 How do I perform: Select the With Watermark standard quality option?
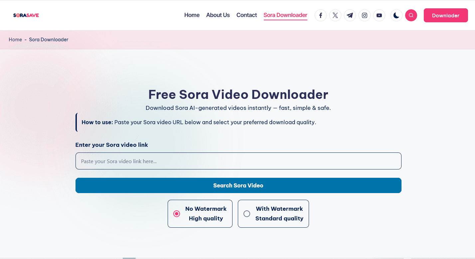273,213
